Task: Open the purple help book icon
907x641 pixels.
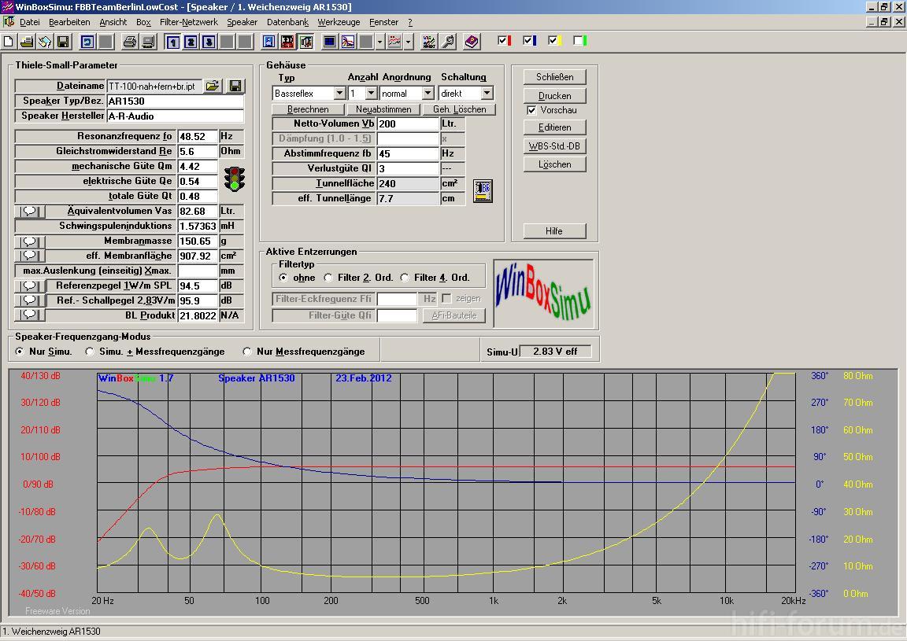Action: [x=472, y=42]
